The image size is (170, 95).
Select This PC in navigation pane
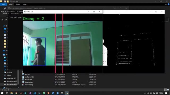pyautogui.click(x=4, y=55)
